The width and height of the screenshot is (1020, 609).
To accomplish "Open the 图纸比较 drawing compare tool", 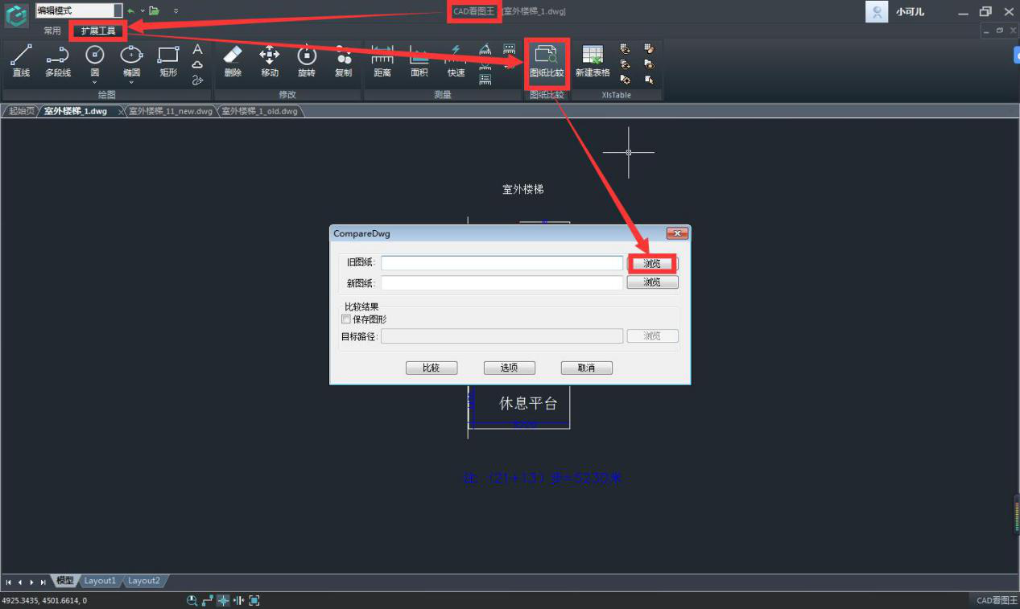I will pos(547,61).
